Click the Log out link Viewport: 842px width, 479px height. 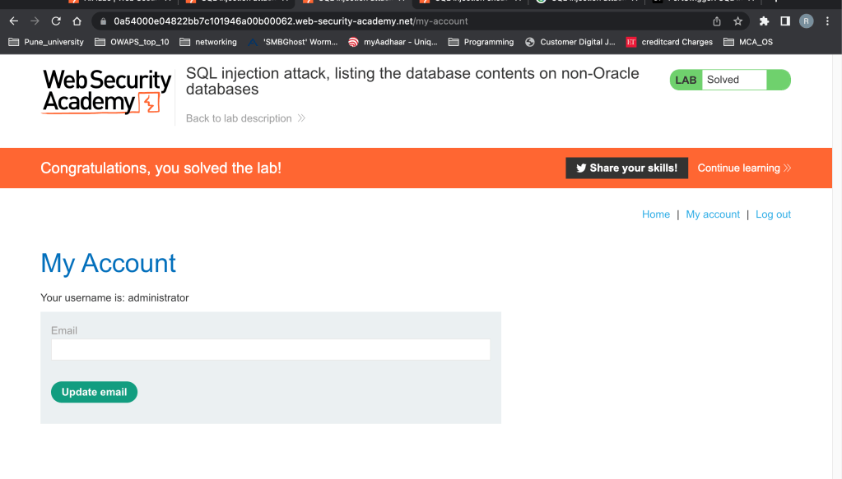click(x=773, y=214)
